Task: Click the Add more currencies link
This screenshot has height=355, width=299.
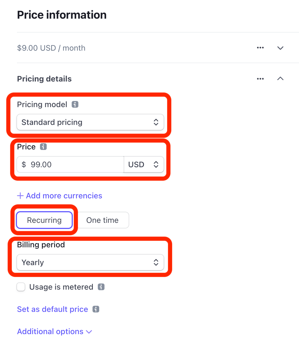Action: point(64,196)
